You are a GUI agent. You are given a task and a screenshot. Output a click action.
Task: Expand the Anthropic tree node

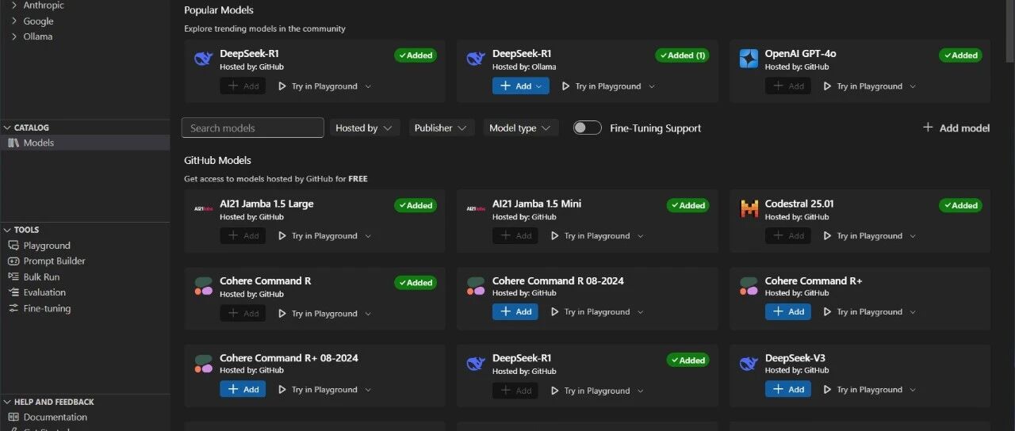pos(14,6)
